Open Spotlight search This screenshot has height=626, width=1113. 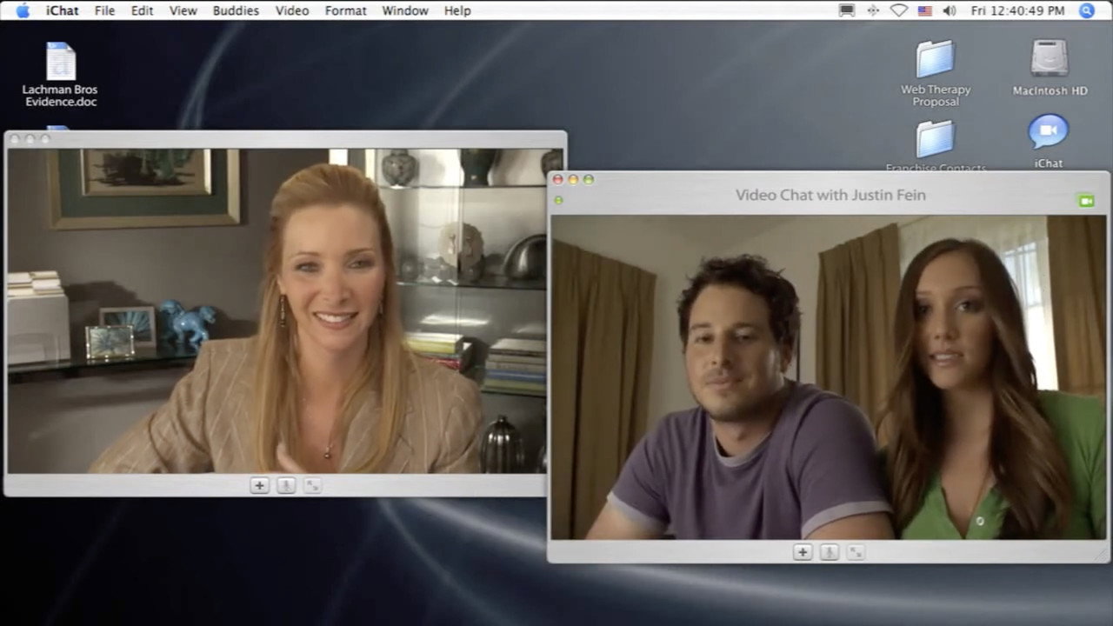[x=1087, y=10]
